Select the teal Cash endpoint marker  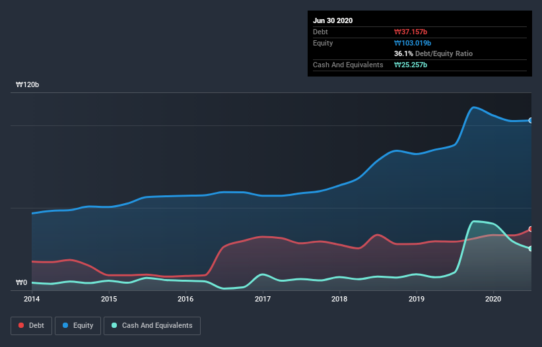[531, 249]
